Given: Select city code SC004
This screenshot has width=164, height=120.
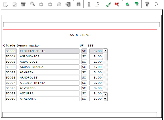Looking at the screenshot, I should click(x=11, y=57).
